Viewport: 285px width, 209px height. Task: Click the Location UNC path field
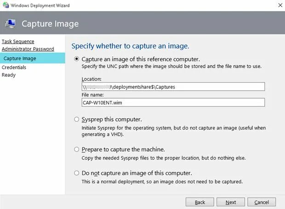click(173, 87)
